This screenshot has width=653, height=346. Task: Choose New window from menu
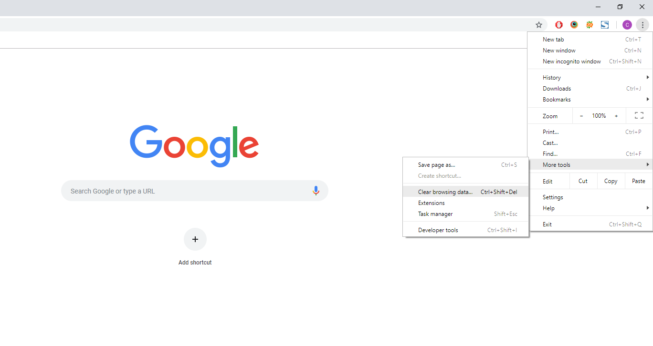[590, 50]
